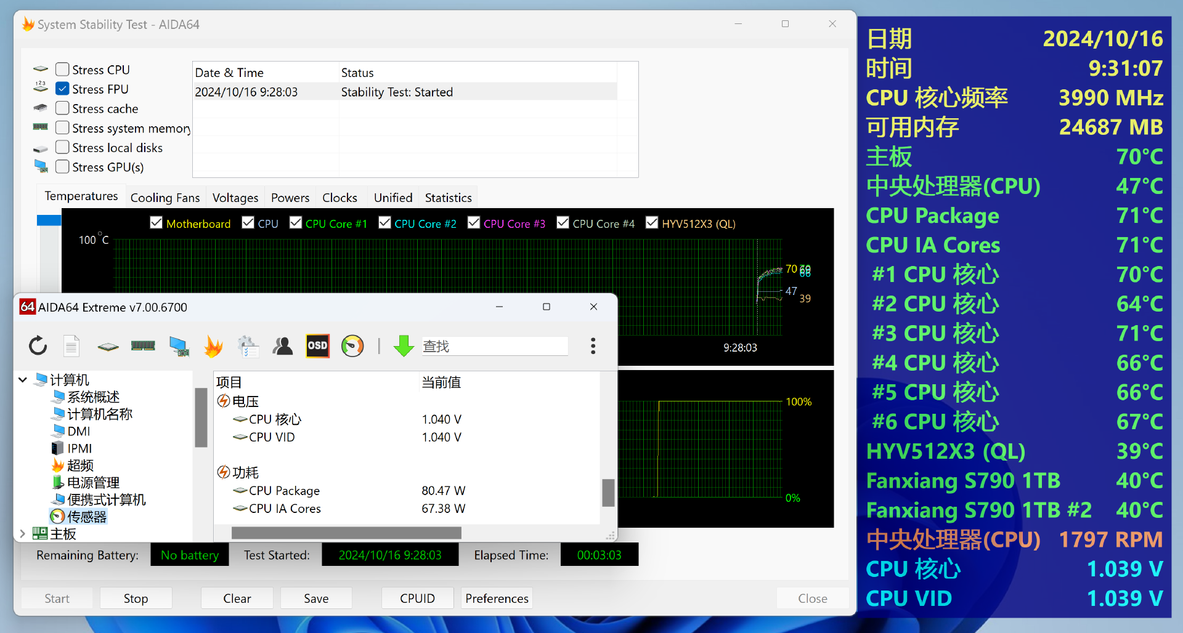Click the Refresh icon in AIDA64 toolbar

coord(38,346)
